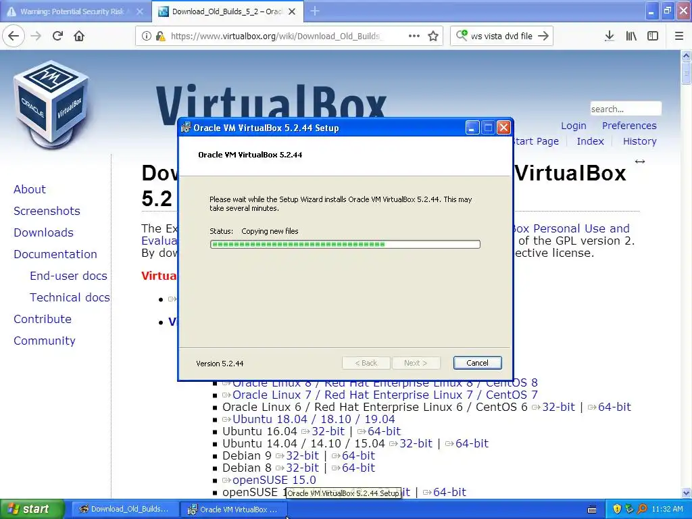Click the search engine icon in the search box

[462, 35]
